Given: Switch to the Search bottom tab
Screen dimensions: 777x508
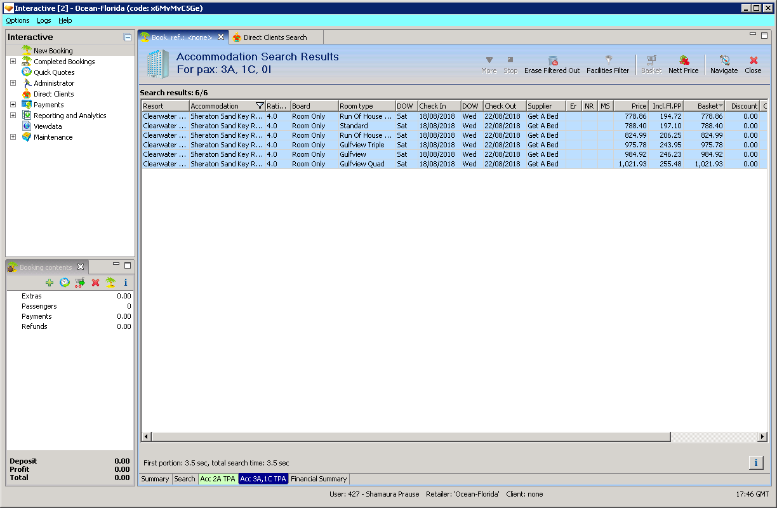Looking at the screenshot, I should pos(185,479).
